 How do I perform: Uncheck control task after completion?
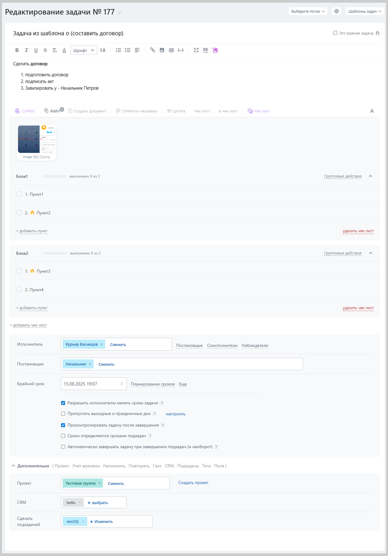pos(63,425)
